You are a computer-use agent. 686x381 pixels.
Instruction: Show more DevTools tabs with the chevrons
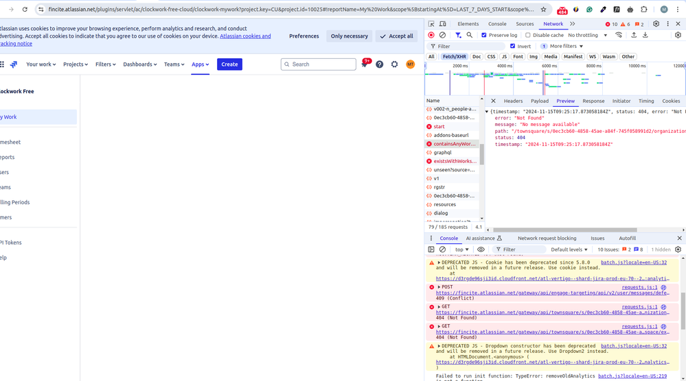coord(572,24)
